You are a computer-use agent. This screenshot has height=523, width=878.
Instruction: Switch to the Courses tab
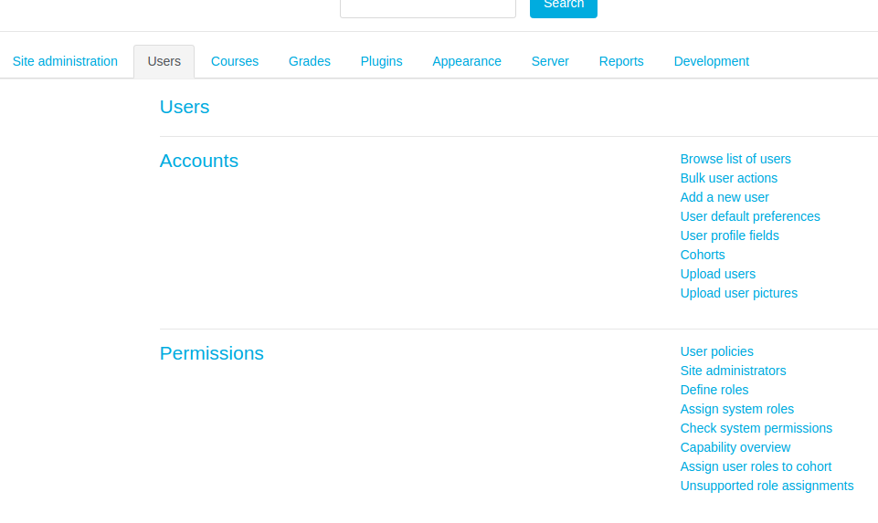click(x=235, y=61)
